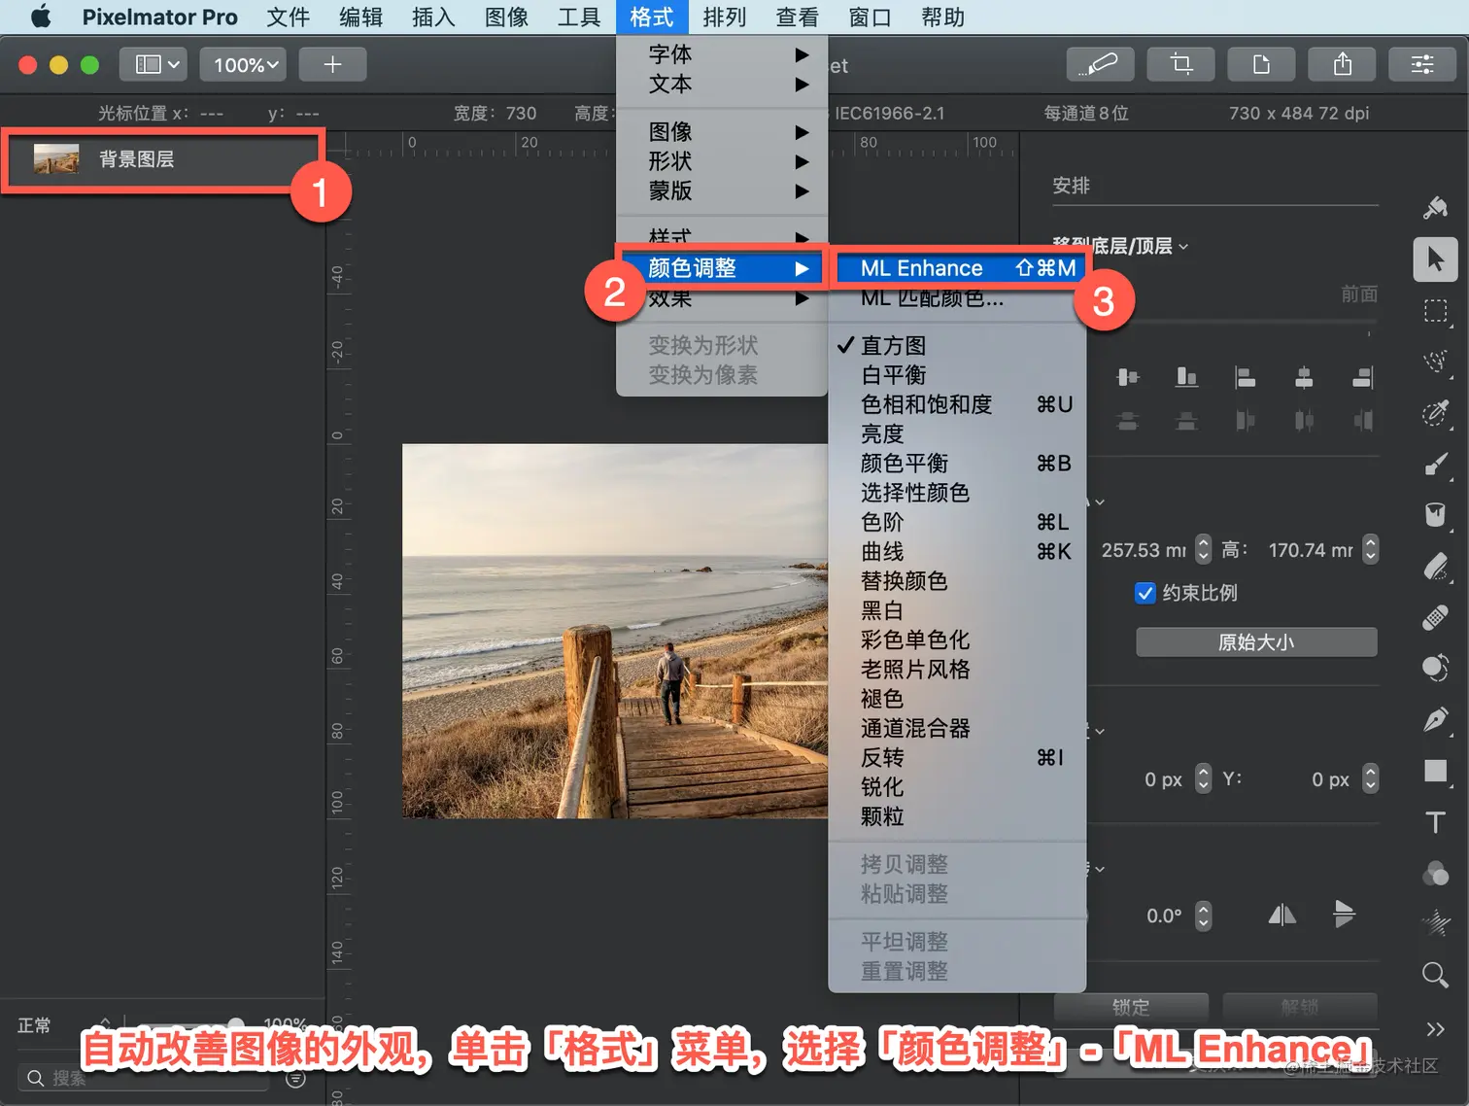Select the Paint brush tool

point(1435,464)
